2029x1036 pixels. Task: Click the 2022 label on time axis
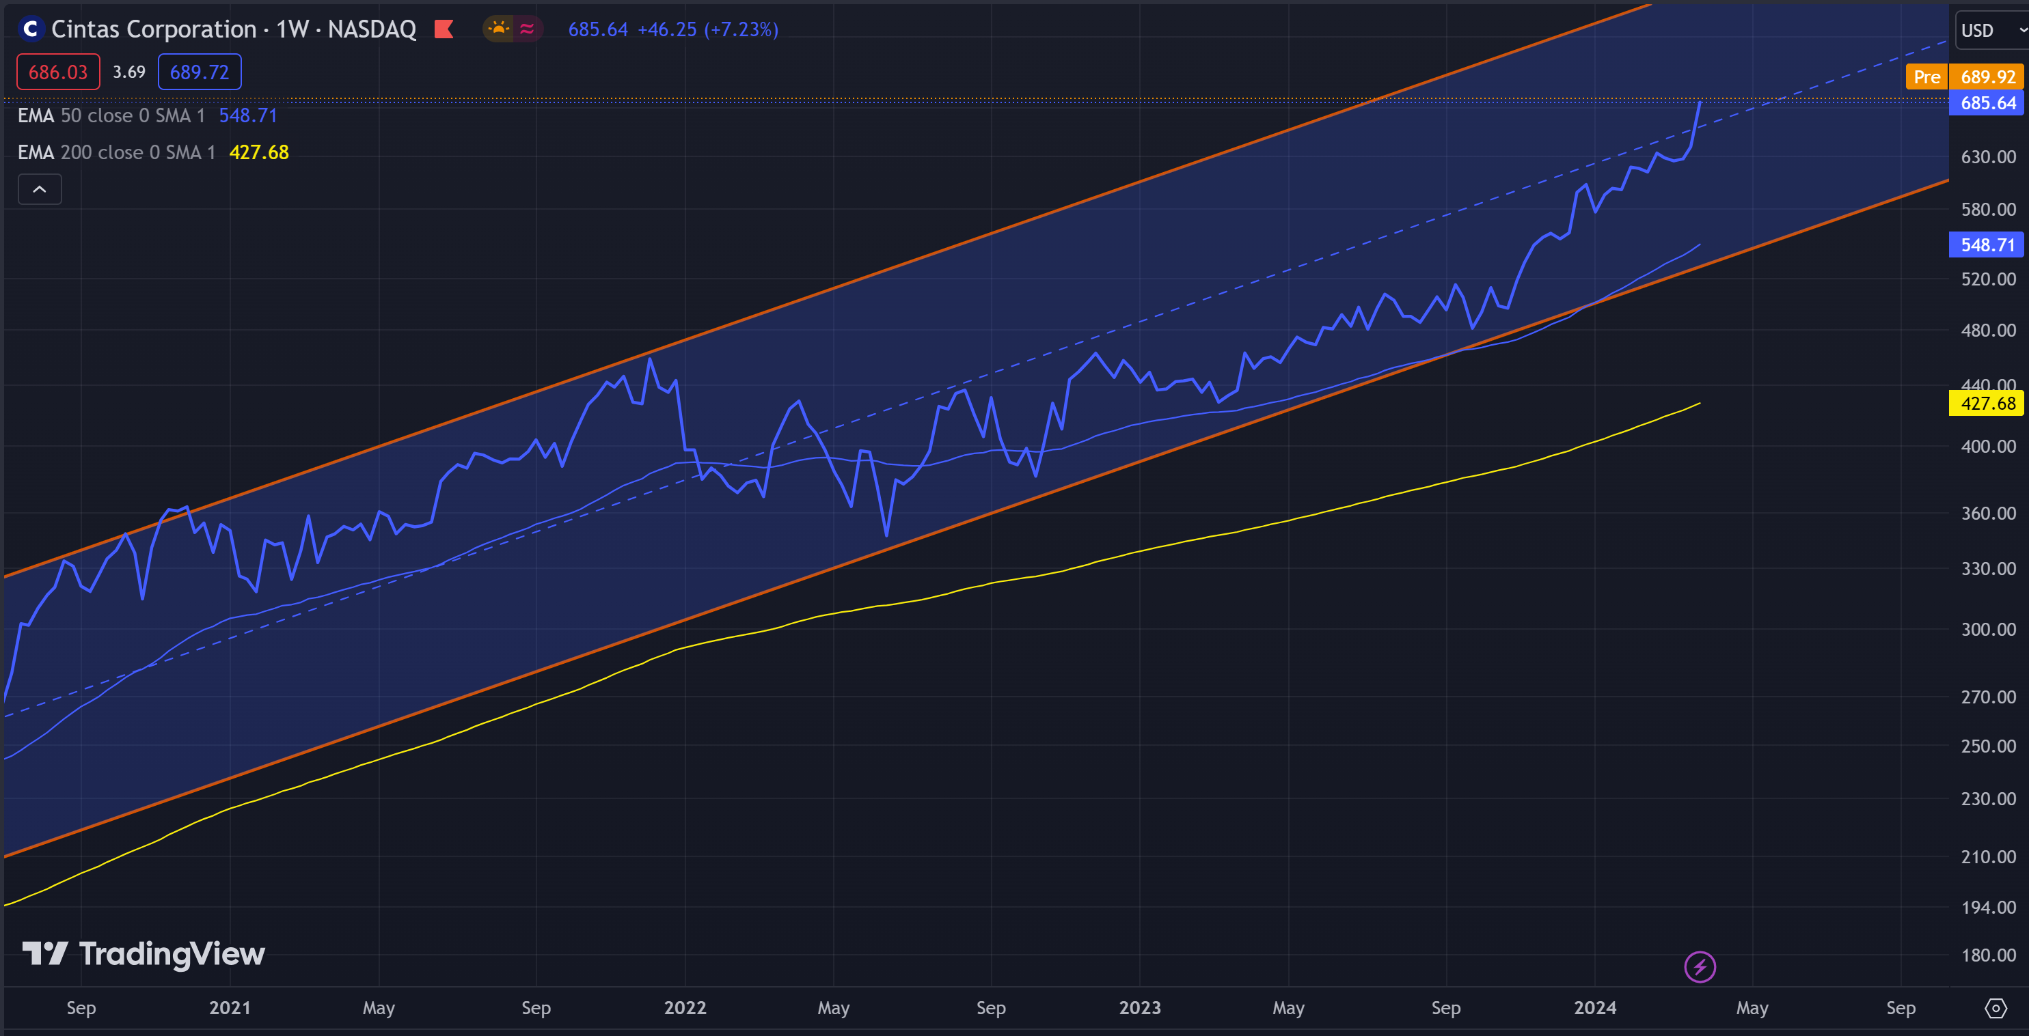click(685, 1008)
